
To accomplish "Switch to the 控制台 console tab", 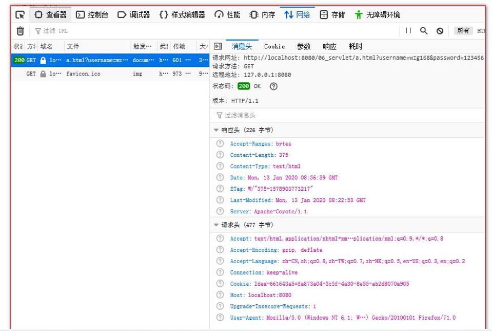I will click(x=92, y=15).
